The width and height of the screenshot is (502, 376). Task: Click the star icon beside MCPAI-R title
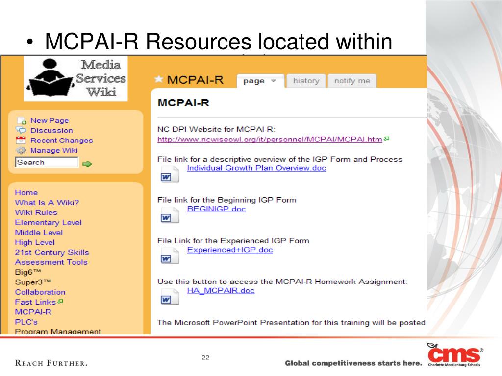[158, 79]
